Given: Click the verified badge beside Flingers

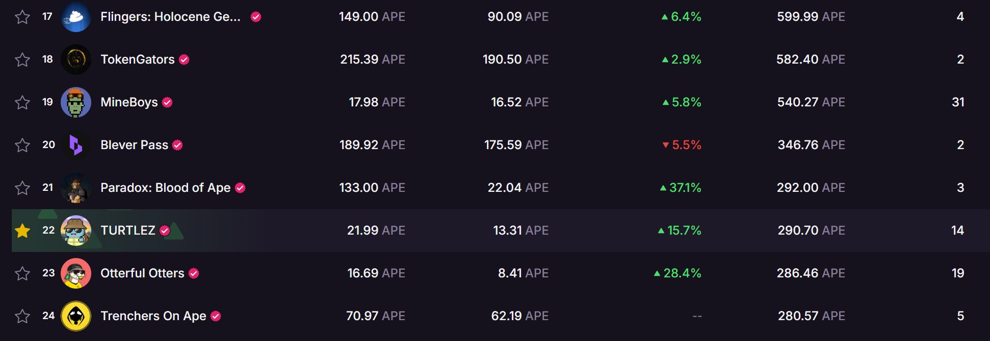Looking at the screenshot, I should point(256,17).
